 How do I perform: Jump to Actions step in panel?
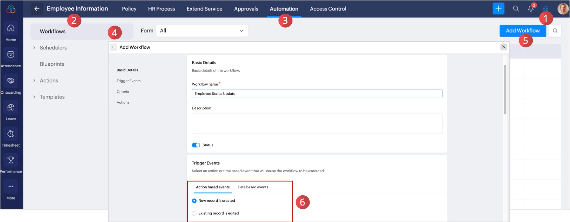pos(123,103)
